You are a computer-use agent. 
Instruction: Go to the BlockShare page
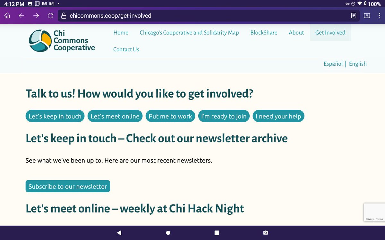264,33
